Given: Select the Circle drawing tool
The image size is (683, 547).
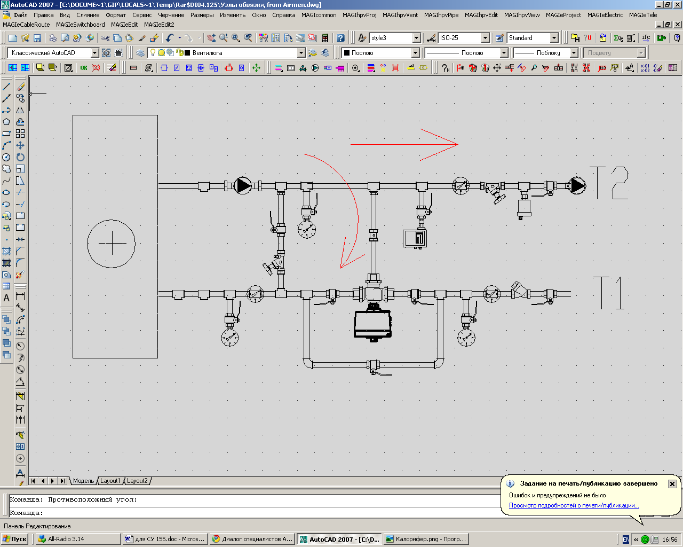Looking at the screenshot, I should point(6,157).
